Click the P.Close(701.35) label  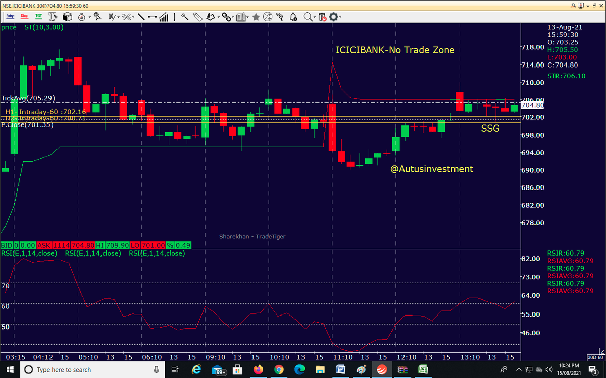[27, 124]
